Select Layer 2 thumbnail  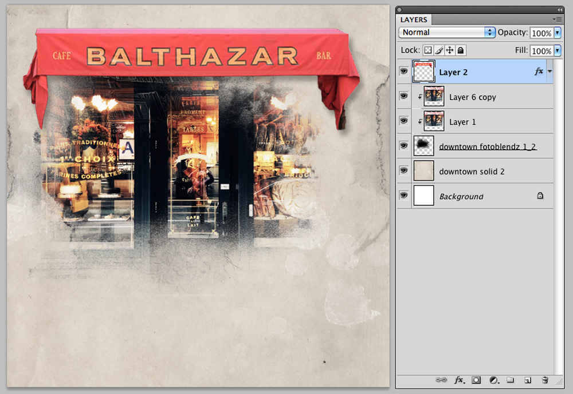coord(424,71)
